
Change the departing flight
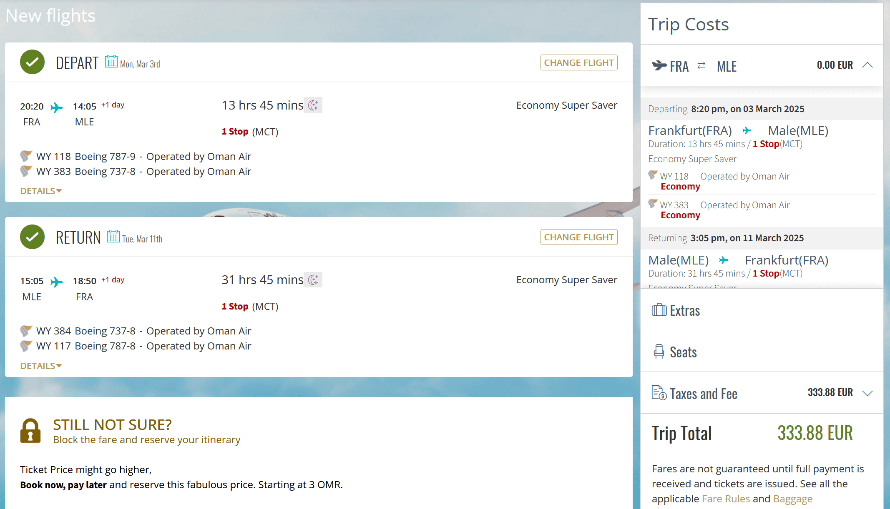click(578, 63)
